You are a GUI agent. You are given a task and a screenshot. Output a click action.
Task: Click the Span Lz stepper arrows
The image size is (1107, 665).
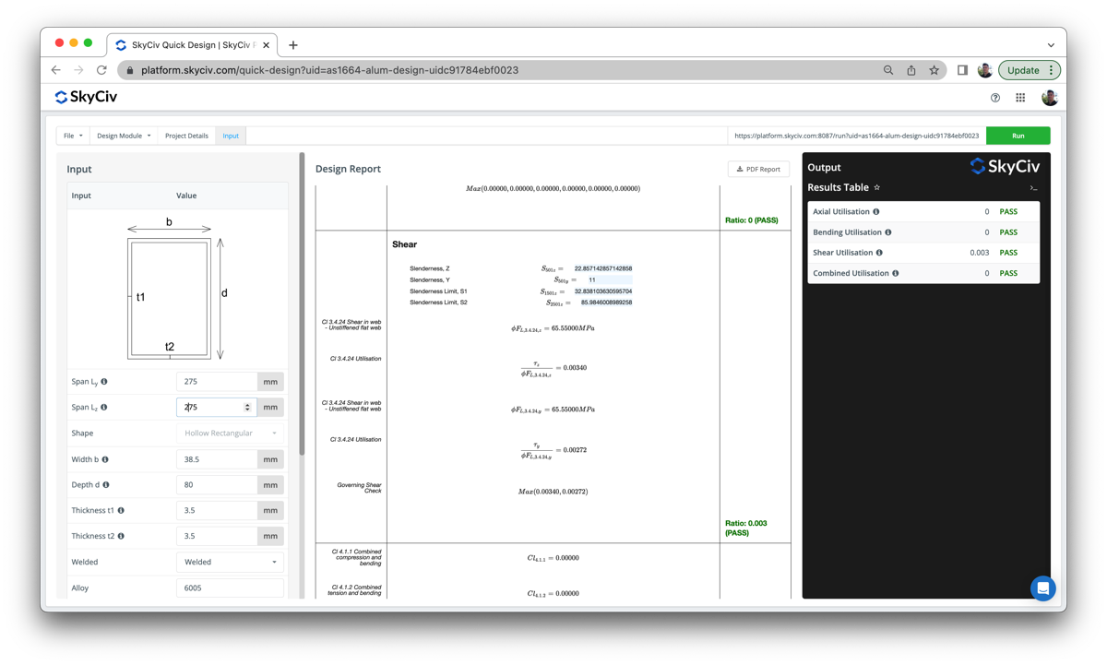point(247,407)
